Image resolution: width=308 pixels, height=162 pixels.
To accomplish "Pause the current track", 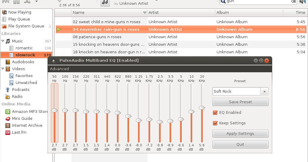I will 17,2.
